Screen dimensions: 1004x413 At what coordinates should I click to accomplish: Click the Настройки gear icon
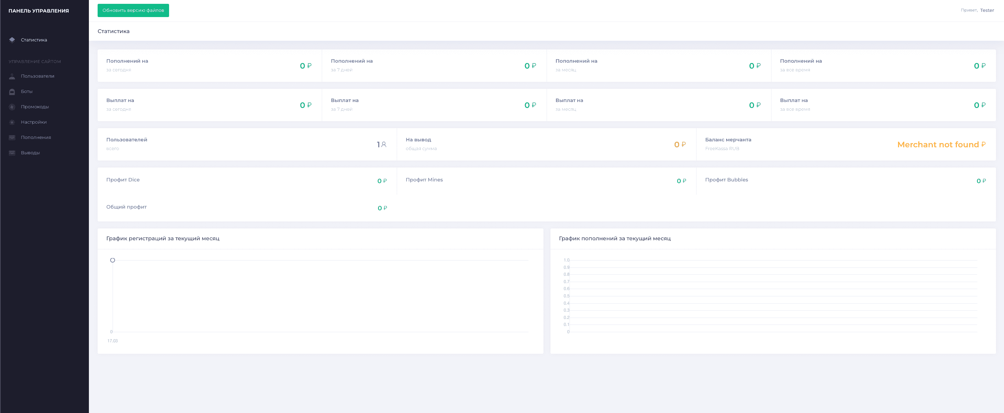(x=12, y=122)
